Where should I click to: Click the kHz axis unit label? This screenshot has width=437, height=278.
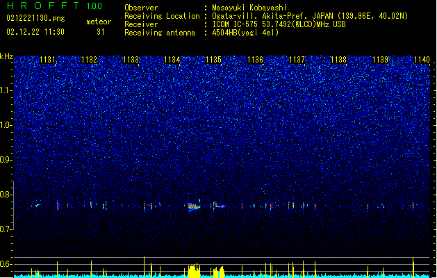[6, 56]
